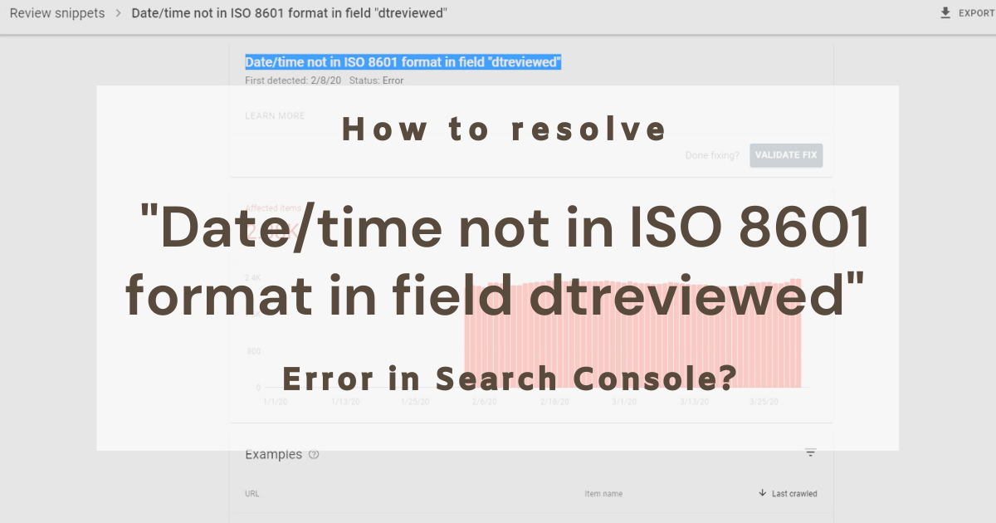Click the highlighted error title text
Viewport: 996px width, 523px height.
point(403,61)
